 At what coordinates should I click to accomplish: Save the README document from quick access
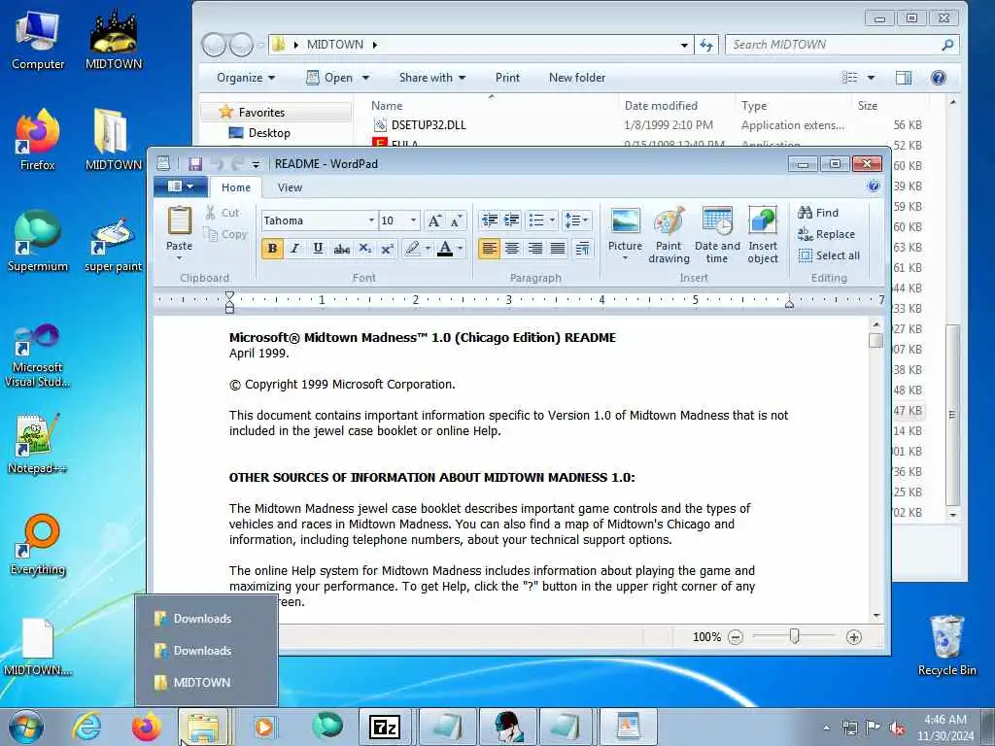pyautogui.click(x=194, y=164)
